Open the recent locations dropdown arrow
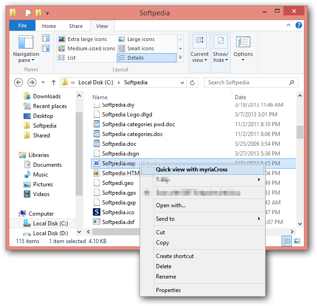 tap(43, 82)
